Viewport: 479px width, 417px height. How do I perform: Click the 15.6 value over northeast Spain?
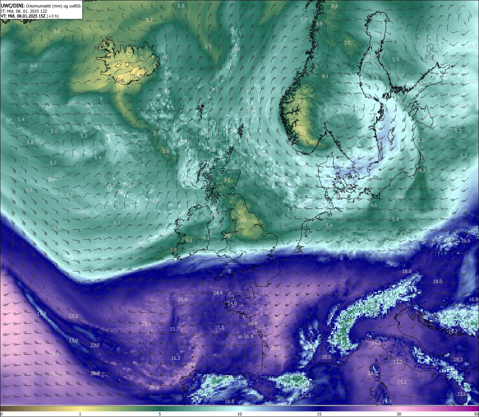click(x=306, y=395)
